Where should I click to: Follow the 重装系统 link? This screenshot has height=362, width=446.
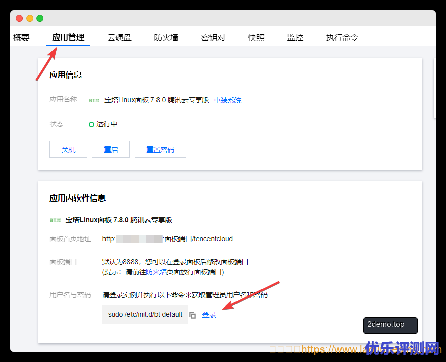click(x=227, y=100)
